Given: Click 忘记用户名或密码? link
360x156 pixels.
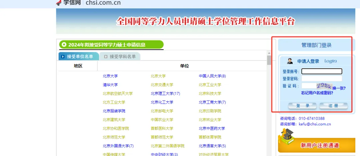Looking at the screenshot, I should [317, 93].
